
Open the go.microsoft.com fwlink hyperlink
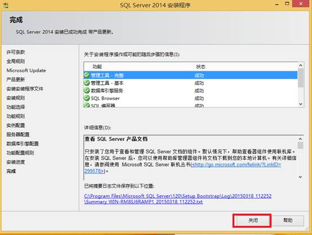(183, 168)
